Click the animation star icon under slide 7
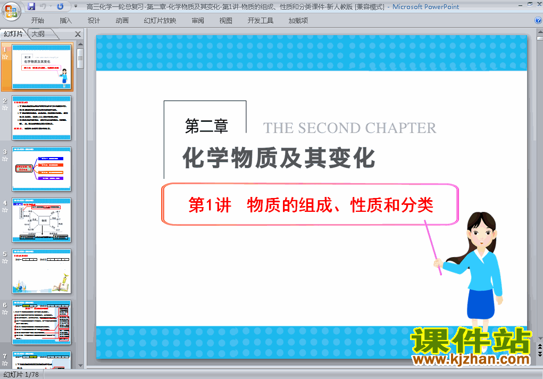Screen dimensions: 543x379 point(5,364)
